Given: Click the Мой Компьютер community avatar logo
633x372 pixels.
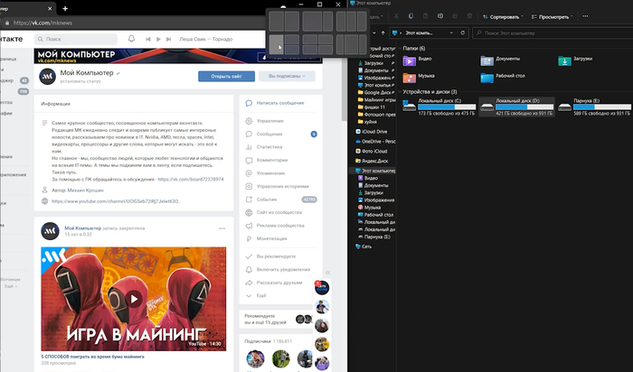Looking at the screenshot, I should click(x=47, y=76).
